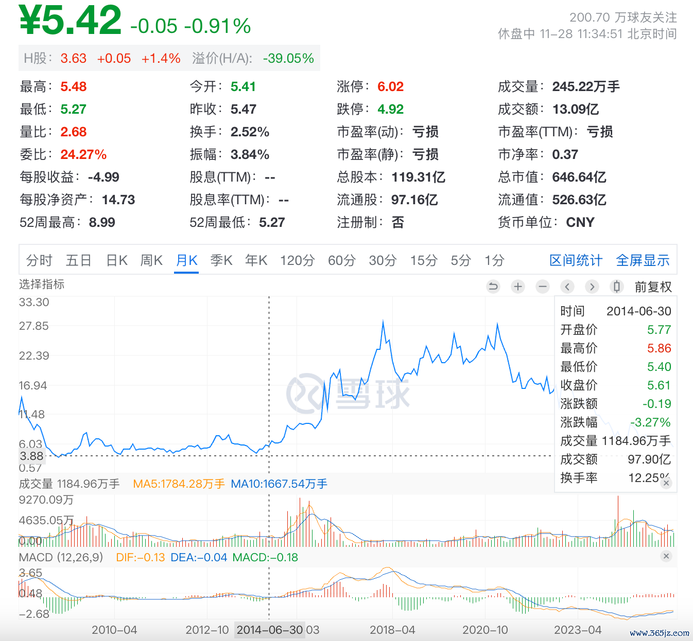Toggle candlestick chart style icon

[616, 287]
